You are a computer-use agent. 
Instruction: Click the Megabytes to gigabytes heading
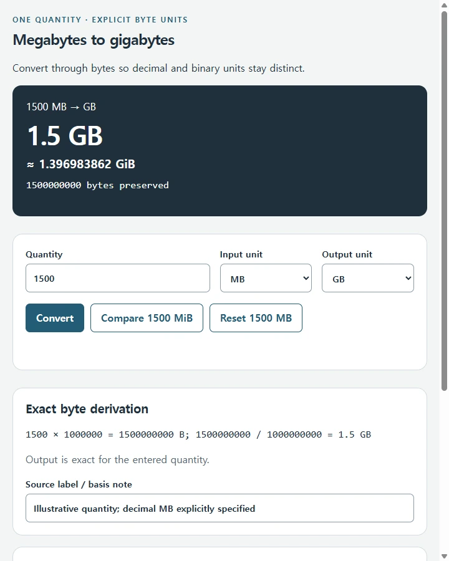click(x=94, y=40)
